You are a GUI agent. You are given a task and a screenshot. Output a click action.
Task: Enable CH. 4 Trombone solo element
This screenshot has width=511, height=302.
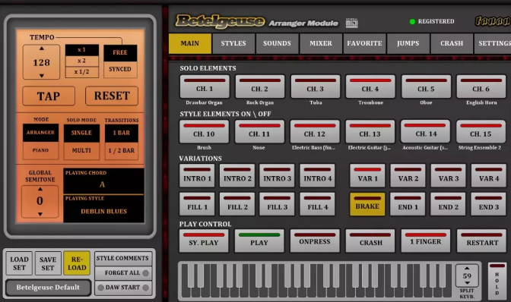[x=370, y=87]
